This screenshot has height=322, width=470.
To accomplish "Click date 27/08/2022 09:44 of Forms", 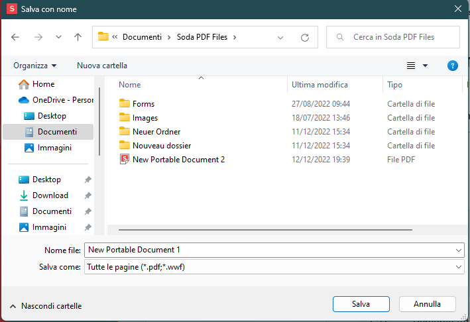I will point(321,104).
